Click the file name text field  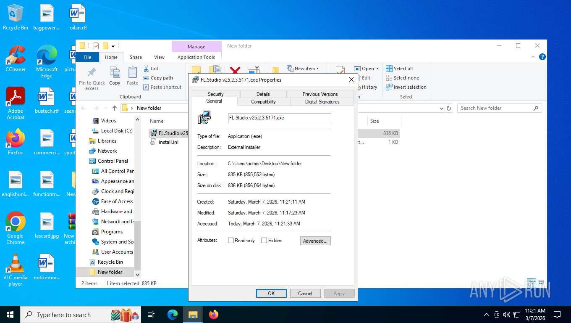point(279,118)
